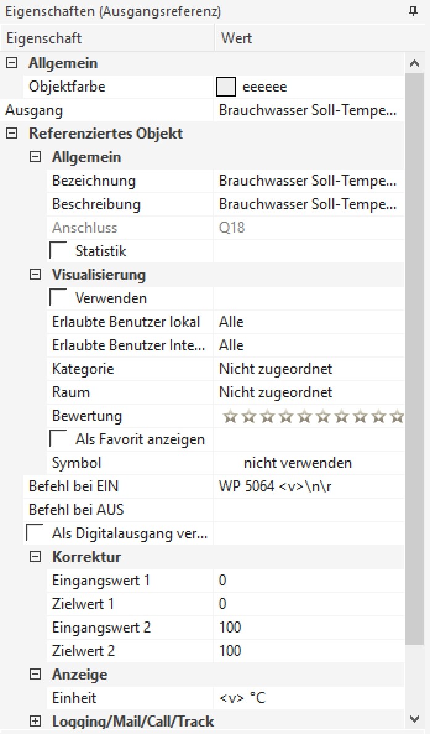
Task: Tick the Verwenden checkbox under Visualisierung
Action: [58, 298]
